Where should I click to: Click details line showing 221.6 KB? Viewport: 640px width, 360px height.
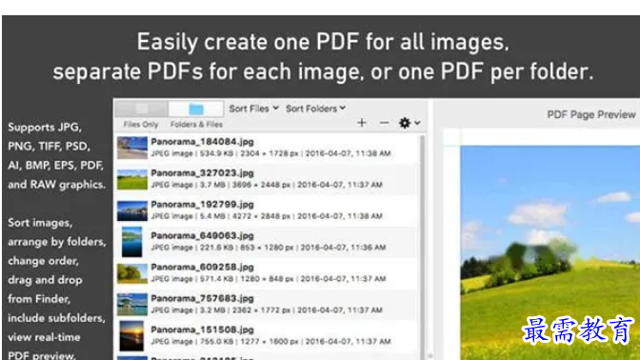point(269,248)
